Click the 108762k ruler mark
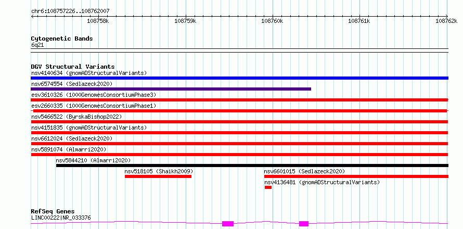Viewport: 463px width, 229px height. coord(446,21)
